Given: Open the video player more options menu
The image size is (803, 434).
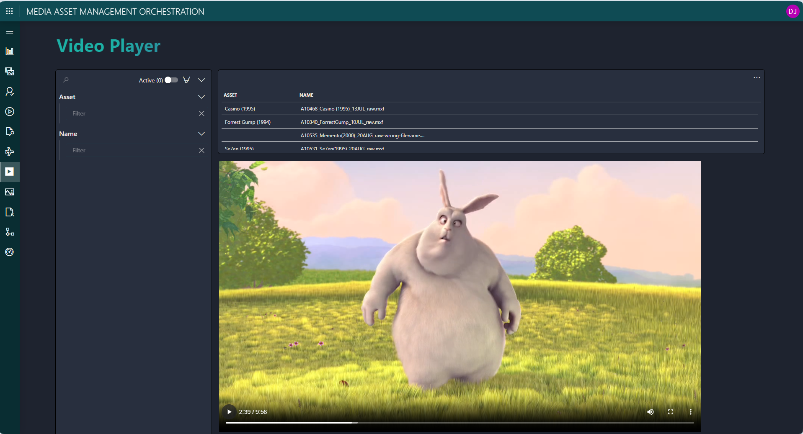Looking at the screenshot, I should point(690,412).
